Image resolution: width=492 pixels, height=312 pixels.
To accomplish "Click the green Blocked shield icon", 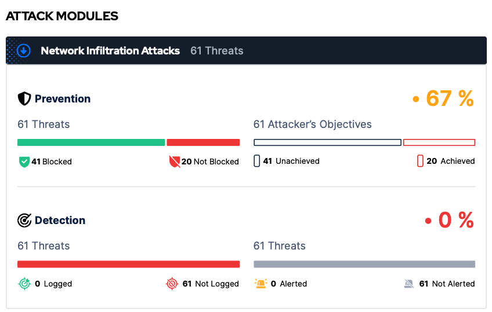I will tap(24, 162).
